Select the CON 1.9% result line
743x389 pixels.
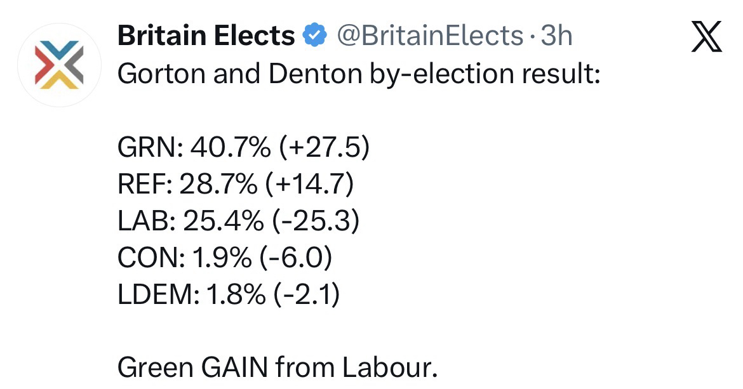pos(225,258)
